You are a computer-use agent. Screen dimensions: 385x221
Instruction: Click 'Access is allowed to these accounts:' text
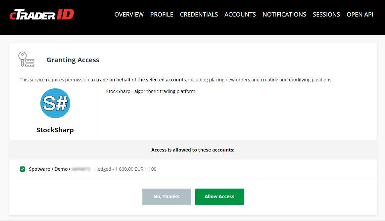point(193,150)
